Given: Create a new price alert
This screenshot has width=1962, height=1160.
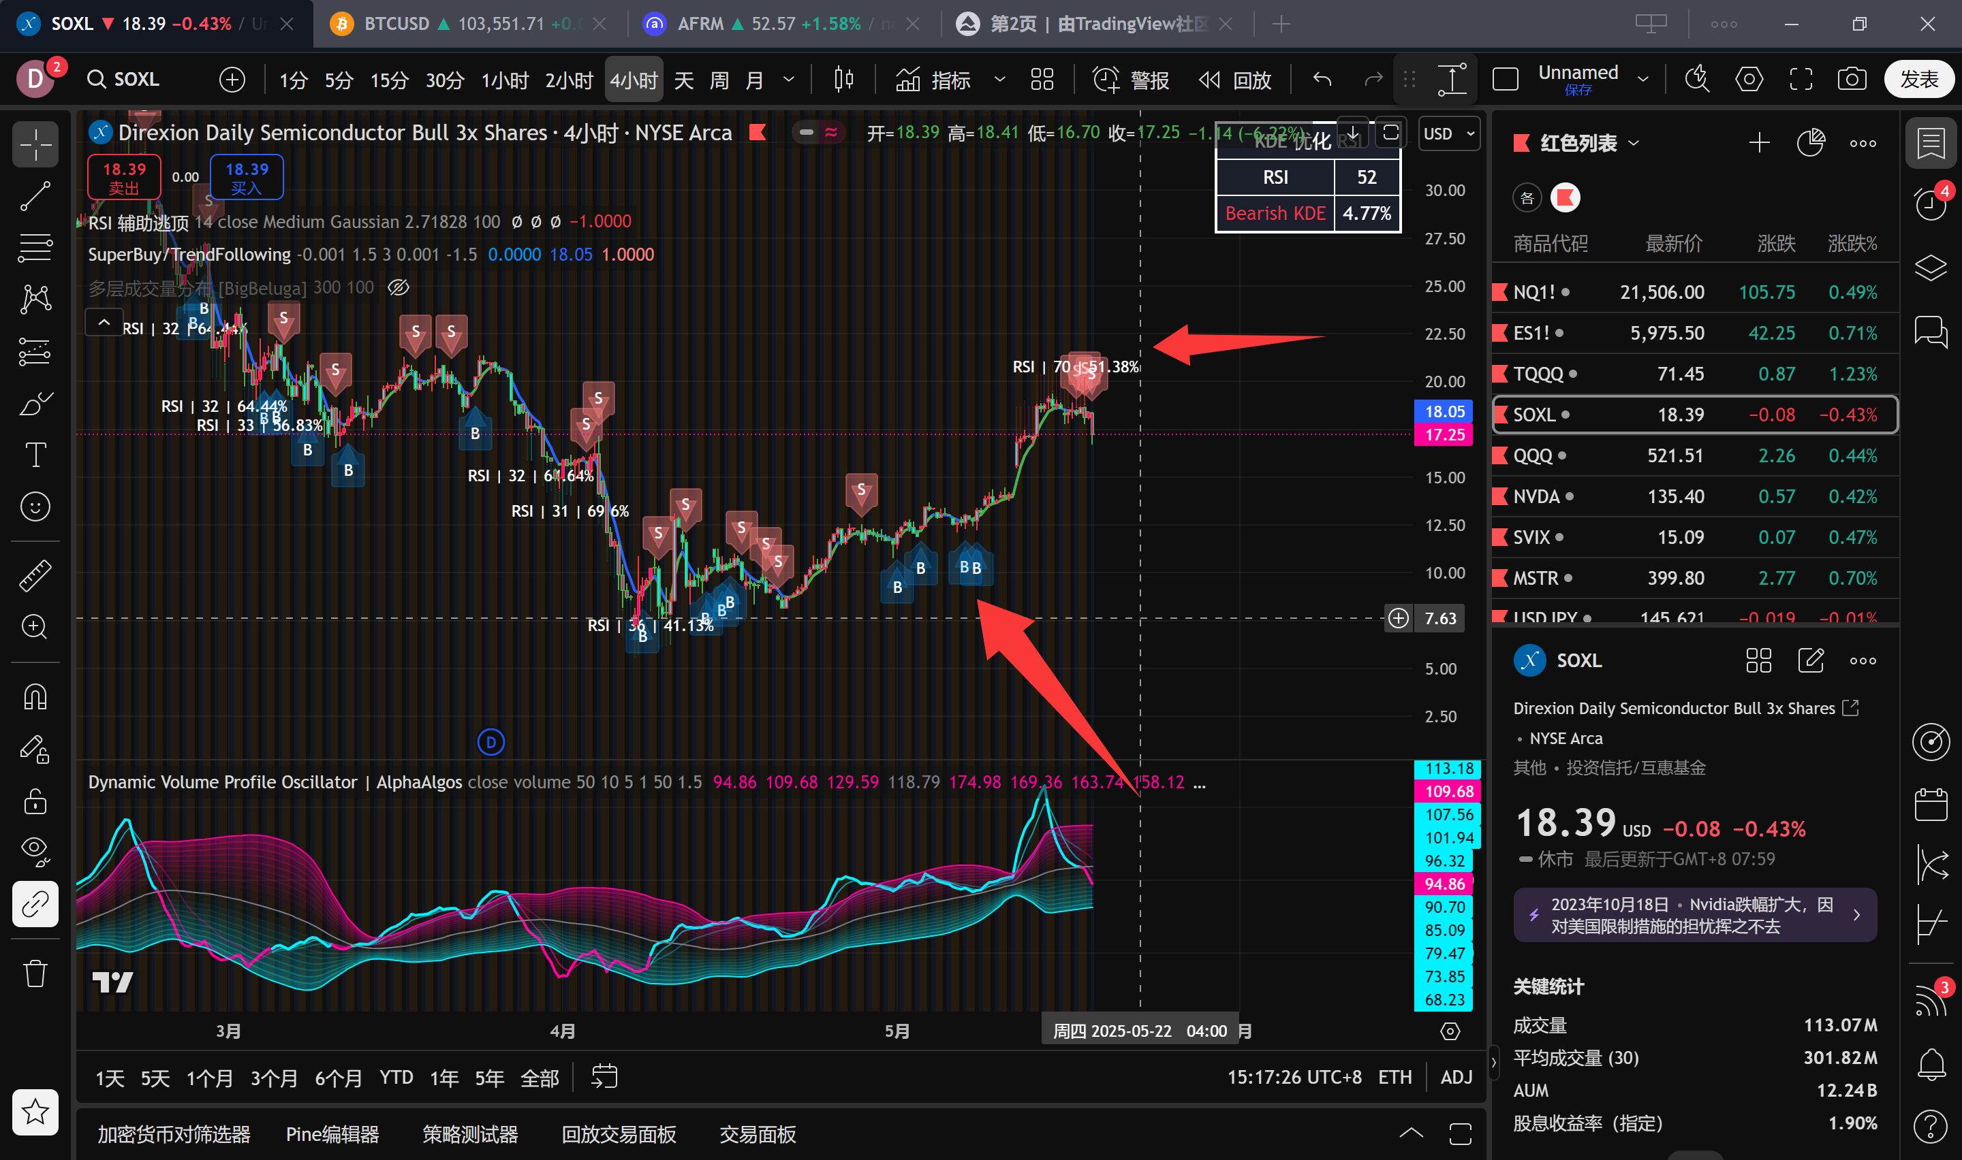Looking at the screenshot, I should point(1131,80).
